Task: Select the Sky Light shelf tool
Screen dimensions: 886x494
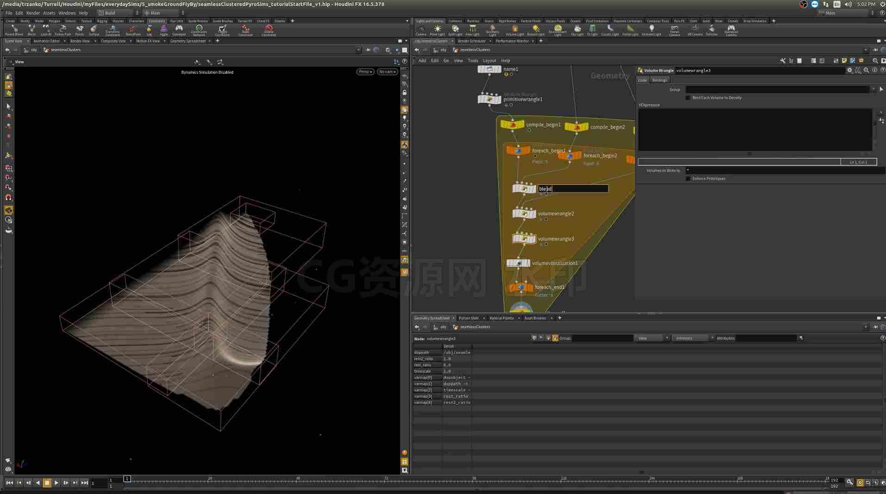Action: (577, 31)
